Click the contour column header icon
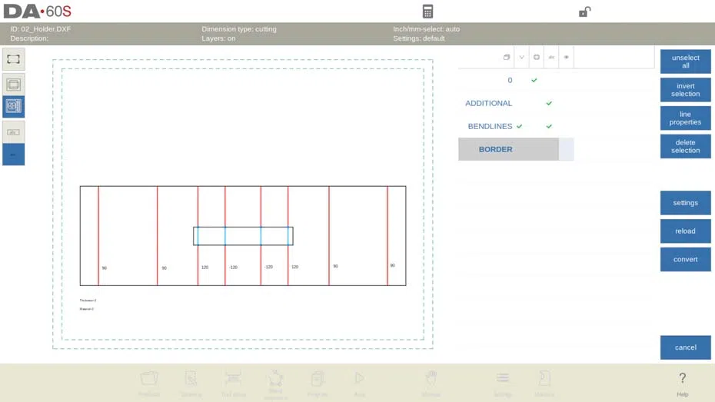 click(x=537, y=57)
